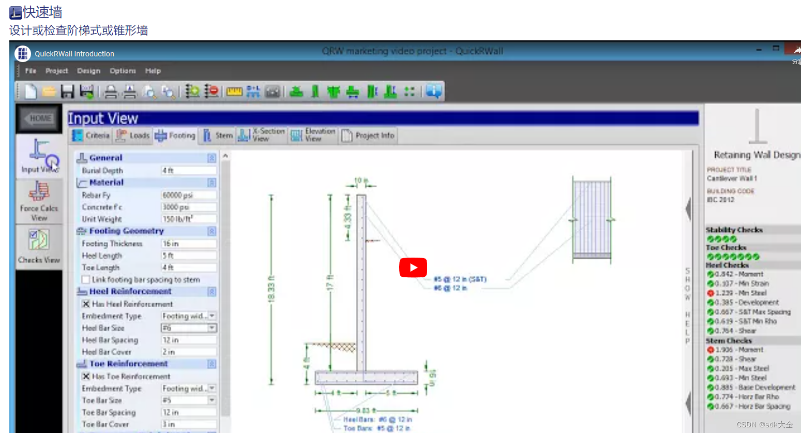Switch to the Footing tab
801x433 pixels.
click(x=175, y=136)
